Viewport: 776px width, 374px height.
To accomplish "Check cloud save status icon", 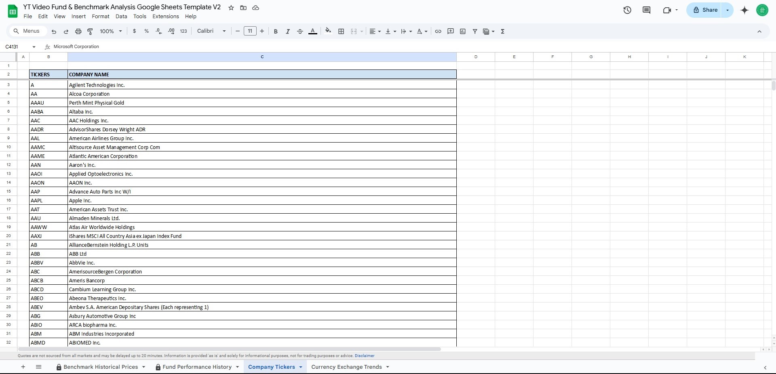I will click(255, 8).
